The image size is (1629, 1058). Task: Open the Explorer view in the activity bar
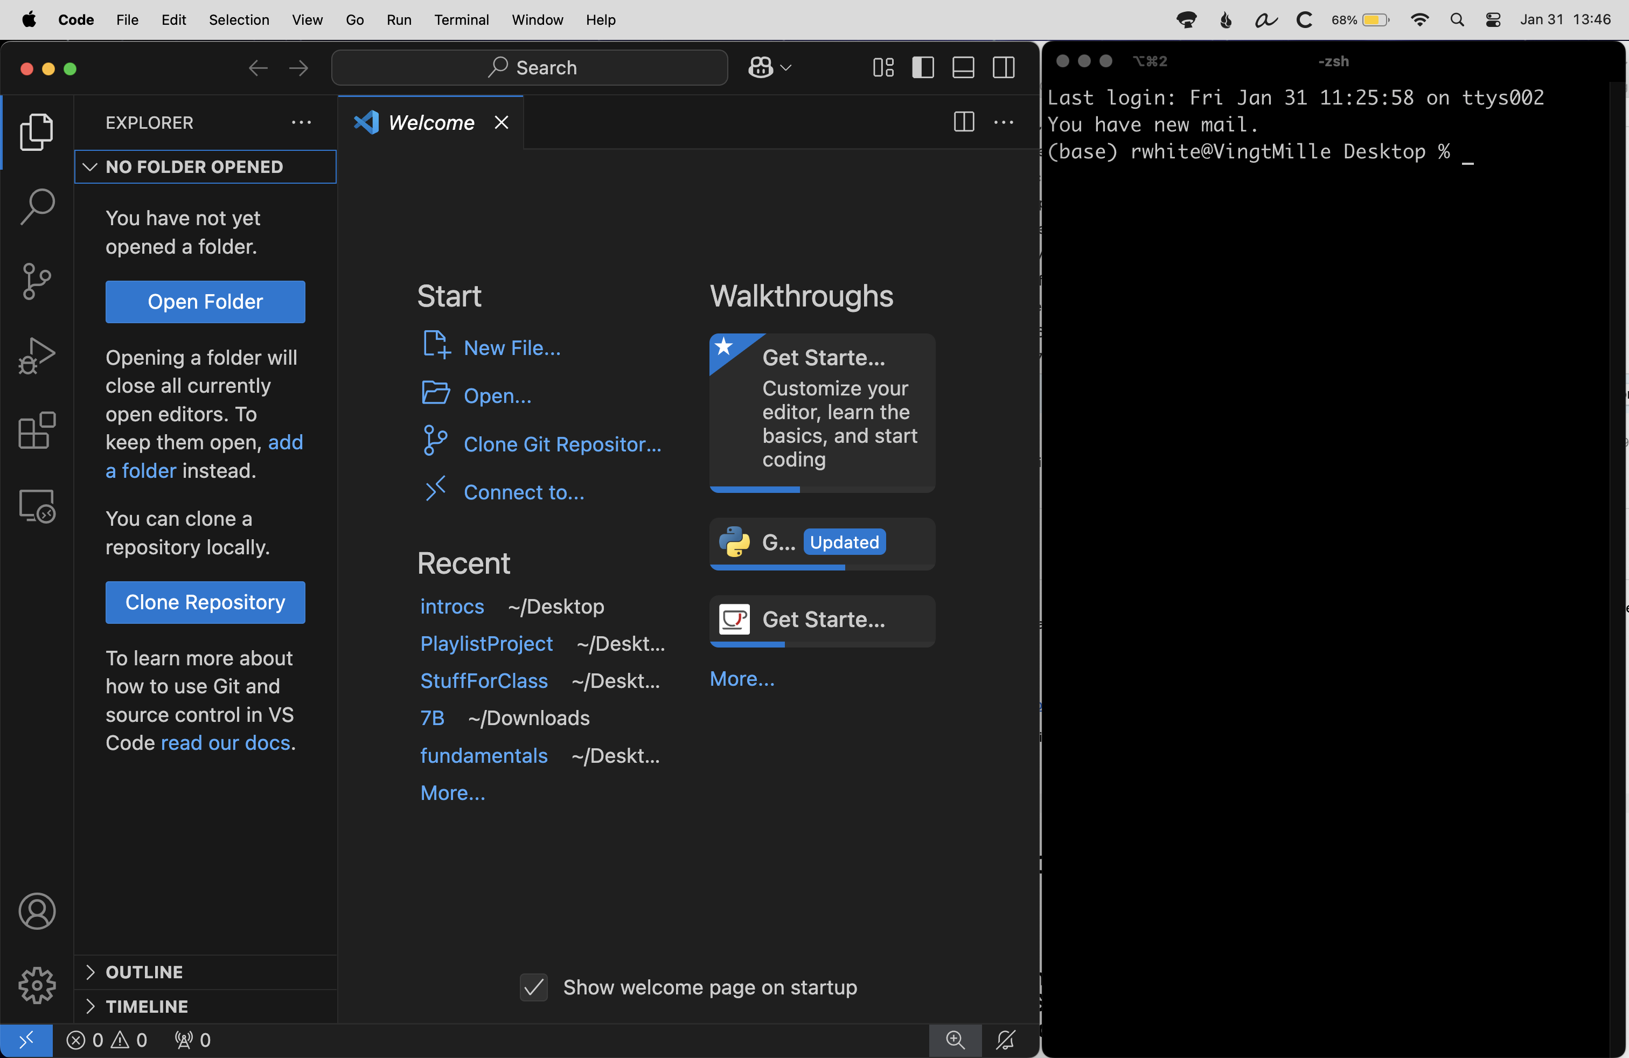[x=36, y=131]
